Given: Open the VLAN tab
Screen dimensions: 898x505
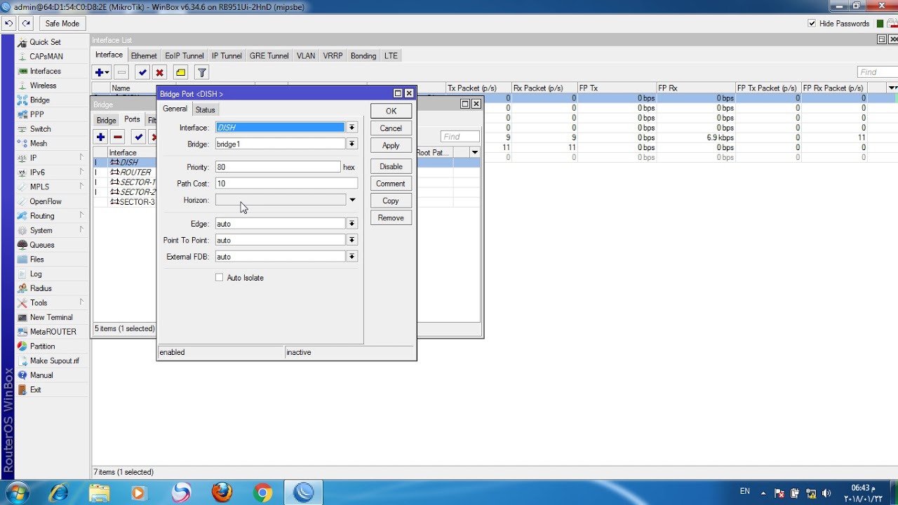Looking at the screenshot, I should tap(306, 55).
